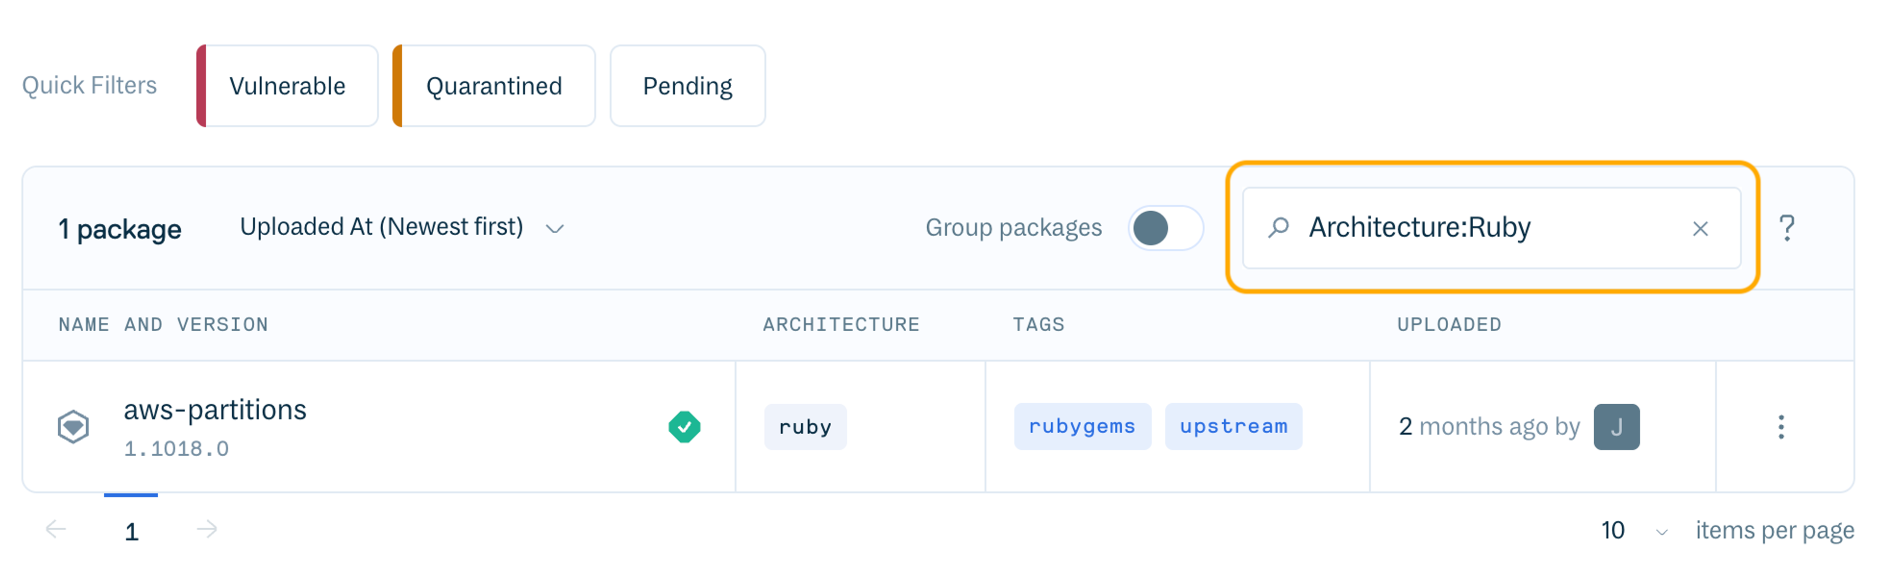Toggle the Vulnerable quick filter

(x=287, y=85)
